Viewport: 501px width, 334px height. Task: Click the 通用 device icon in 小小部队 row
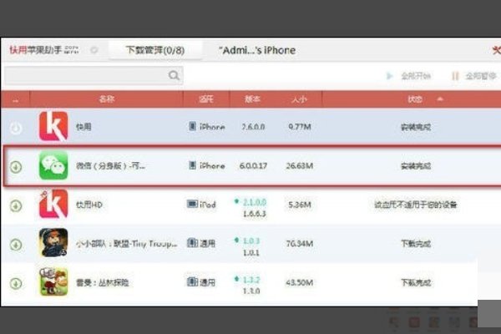point(192,243)
